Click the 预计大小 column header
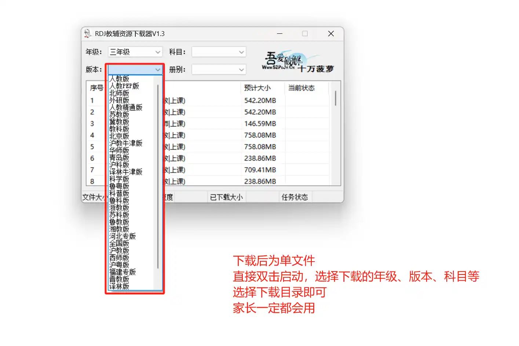This screenshot has width=519, height=346. click(257, 88)
